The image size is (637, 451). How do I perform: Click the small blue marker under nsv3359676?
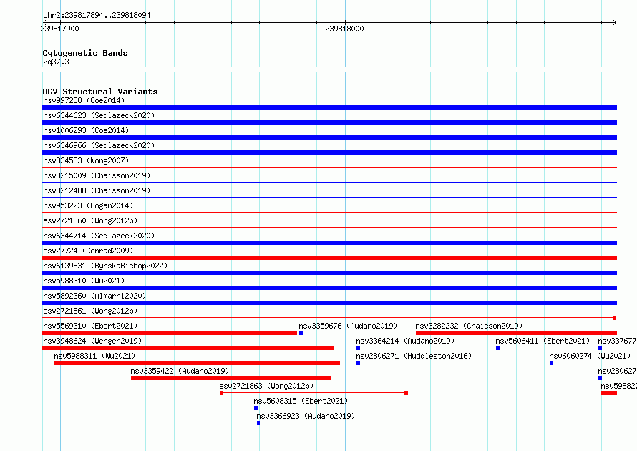click(x=301, y=333)
